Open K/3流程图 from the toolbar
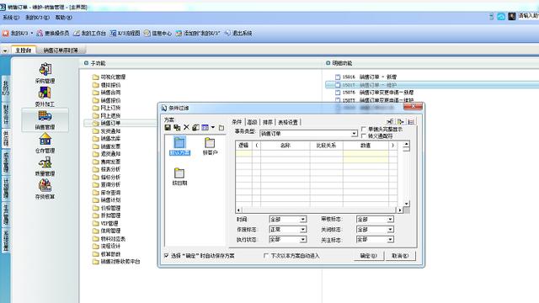 [x=125, y=34]
